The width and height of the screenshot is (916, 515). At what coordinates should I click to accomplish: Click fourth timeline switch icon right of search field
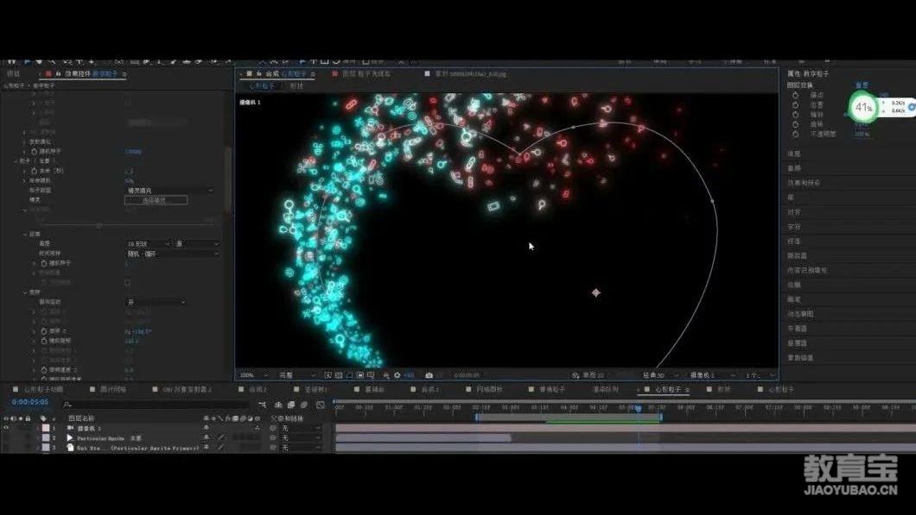(304, 405)
